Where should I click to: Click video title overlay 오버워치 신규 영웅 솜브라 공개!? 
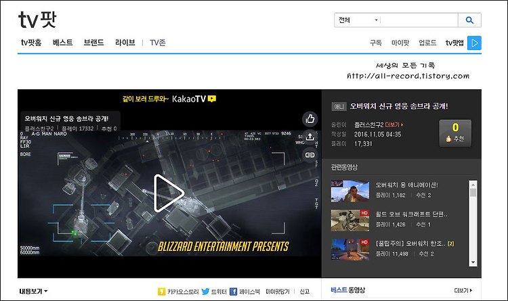(x=67, y=118)
